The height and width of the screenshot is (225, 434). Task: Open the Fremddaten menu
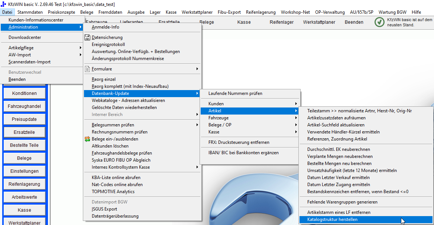point(110,12)
